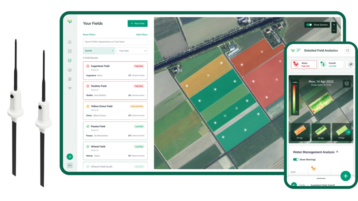This screenshot has height=201, width=358.
Task: Click the map layers icon on the satellite imagery
Action: click(x=346, y=84)
